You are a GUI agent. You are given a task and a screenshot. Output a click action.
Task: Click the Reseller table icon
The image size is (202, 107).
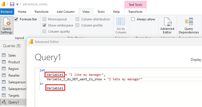point(4,76)
